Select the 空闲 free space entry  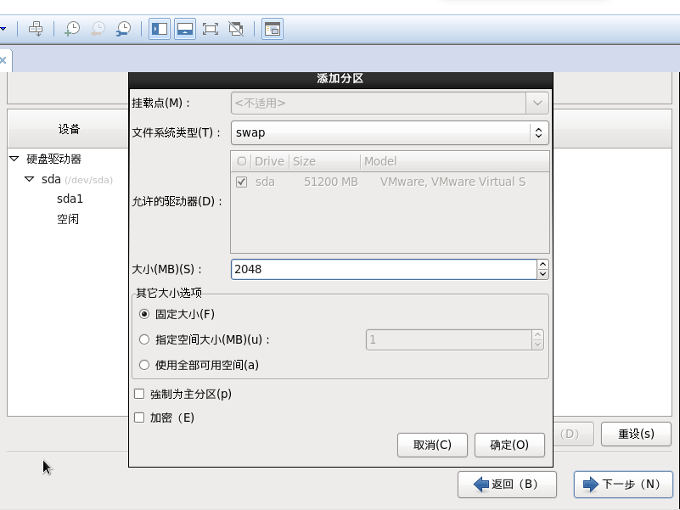[68, 219]
